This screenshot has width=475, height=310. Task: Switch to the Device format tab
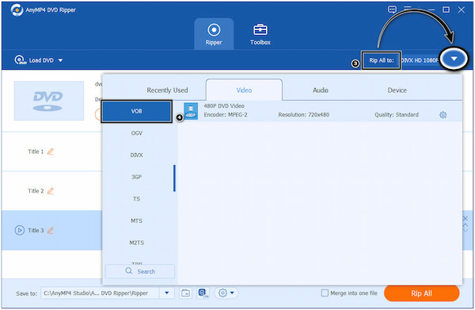coord(397,90)
